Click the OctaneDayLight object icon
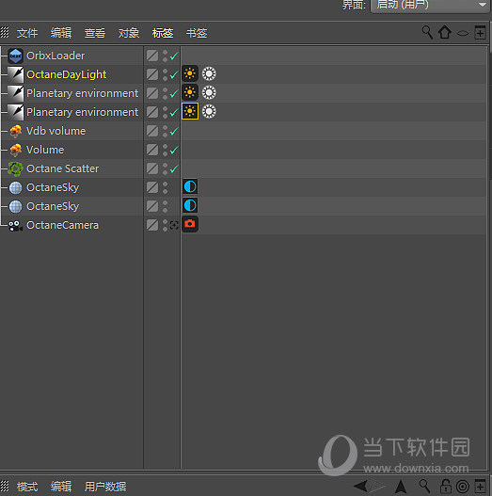The width and height of the screenshot is (492, 496). click(x=15, y=74)
